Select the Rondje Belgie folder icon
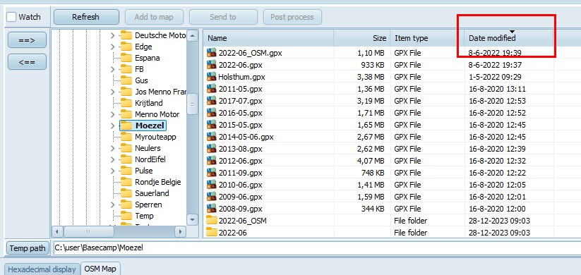 coord(126,182)
